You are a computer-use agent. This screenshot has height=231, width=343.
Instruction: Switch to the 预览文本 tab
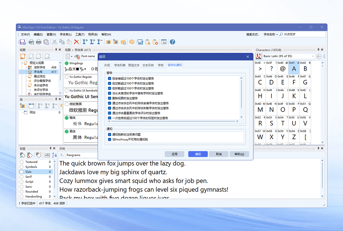tap(134, 65)
